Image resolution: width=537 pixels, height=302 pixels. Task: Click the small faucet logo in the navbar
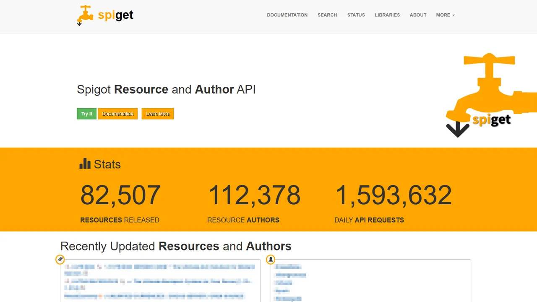click(x=84, y=14)
